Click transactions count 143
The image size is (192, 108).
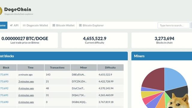(48, 75)
